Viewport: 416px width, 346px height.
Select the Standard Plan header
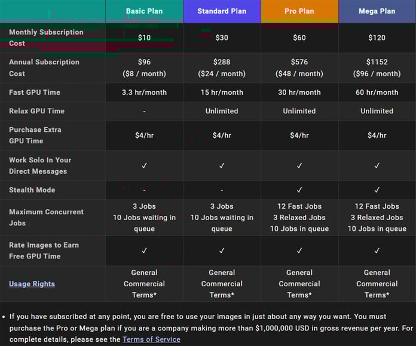[x=222, y=11]
